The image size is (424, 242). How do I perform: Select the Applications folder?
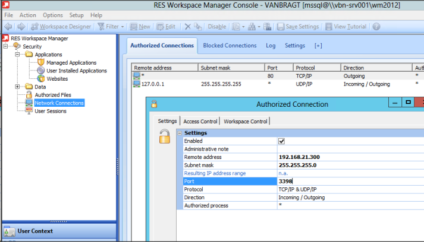click(48, 55)
